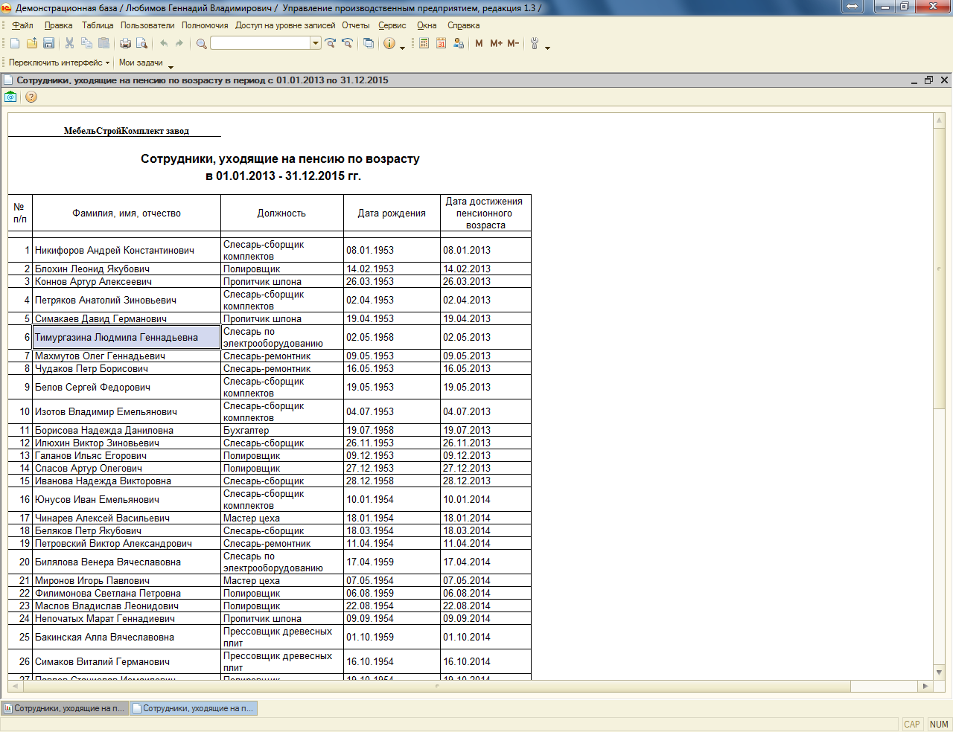Click the Бухгалтер position cell
The width and height of the screenshot is (953, 732).
(282, 430)
